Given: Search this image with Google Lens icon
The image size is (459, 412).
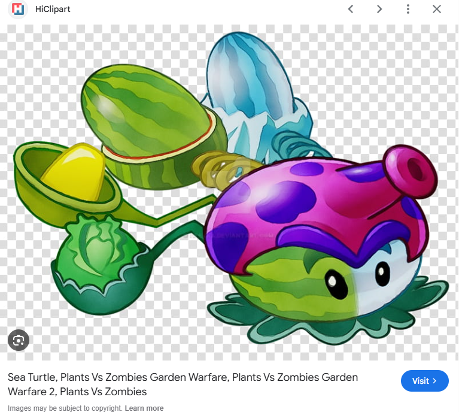Looking at the screenshot, I should 19,340.
